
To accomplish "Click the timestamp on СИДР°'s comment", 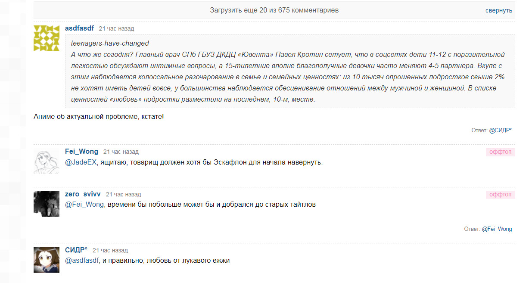I will [110, 250].
